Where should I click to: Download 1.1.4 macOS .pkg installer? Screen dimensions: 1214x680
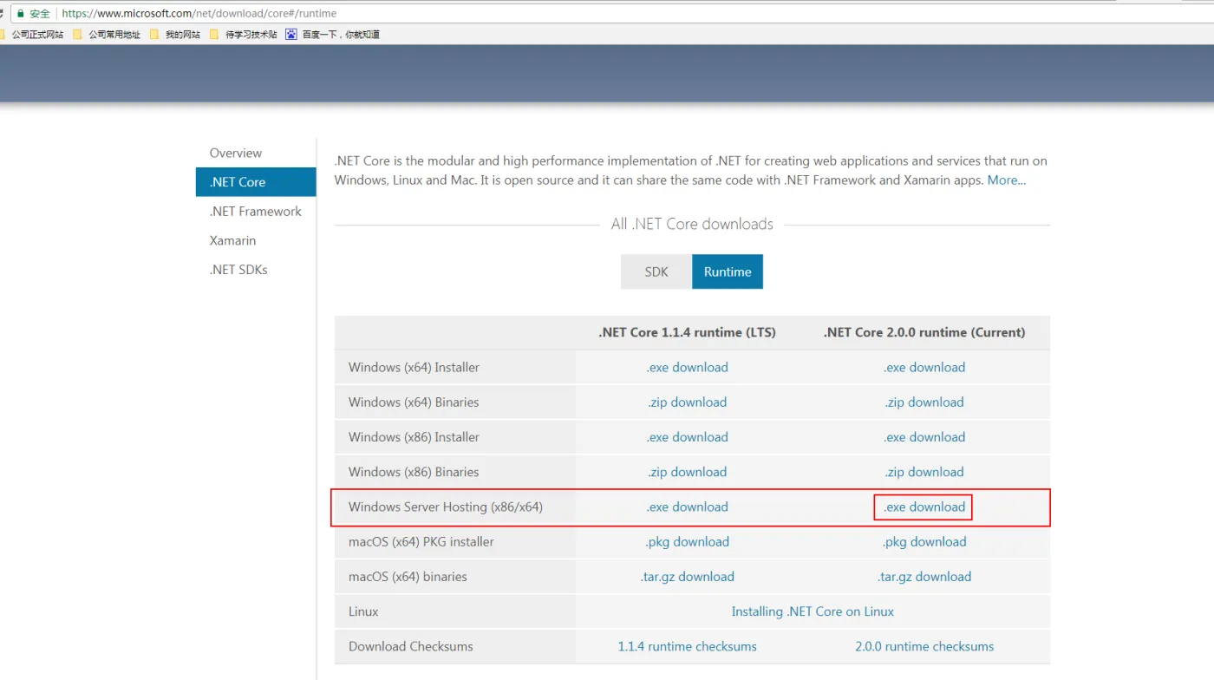click(x=687, y=542)
